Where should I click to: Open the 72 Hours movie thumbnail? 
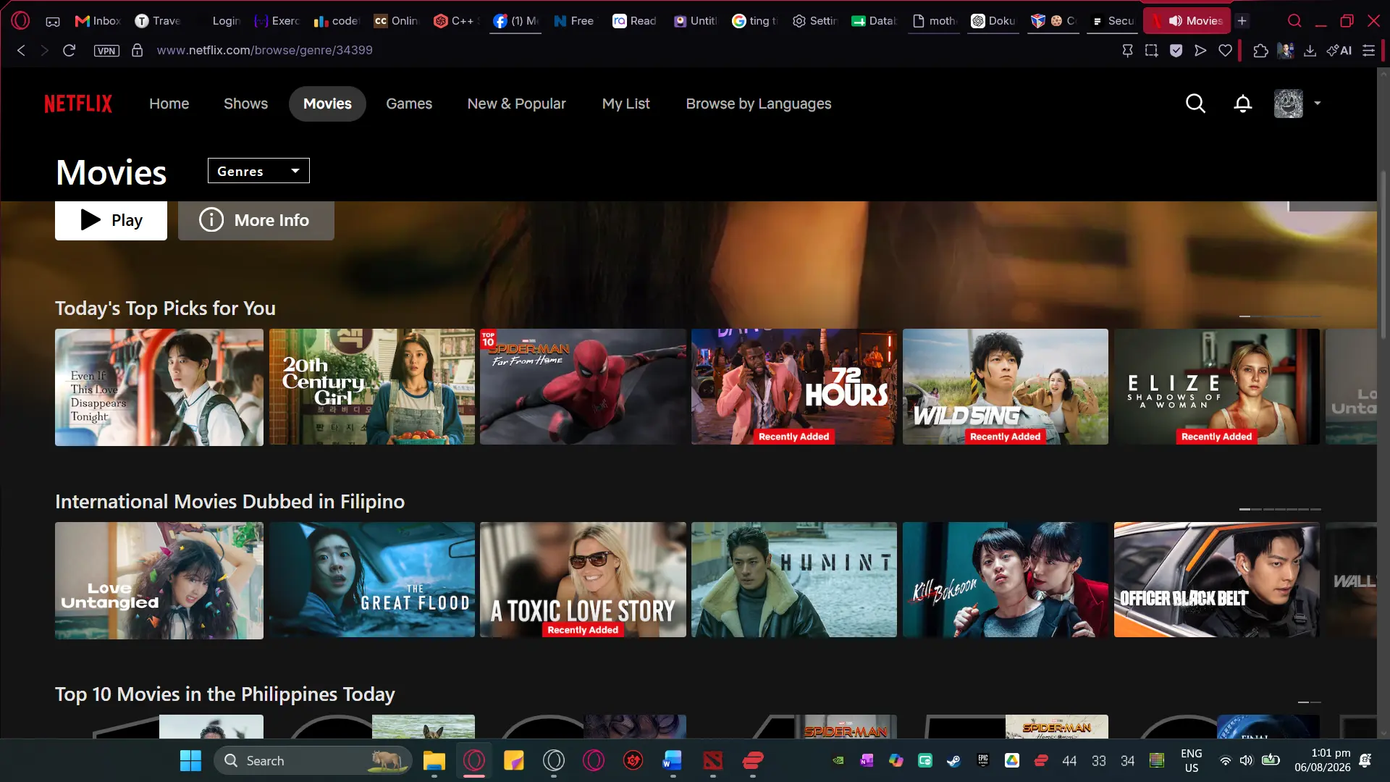[x=794, y=387]
